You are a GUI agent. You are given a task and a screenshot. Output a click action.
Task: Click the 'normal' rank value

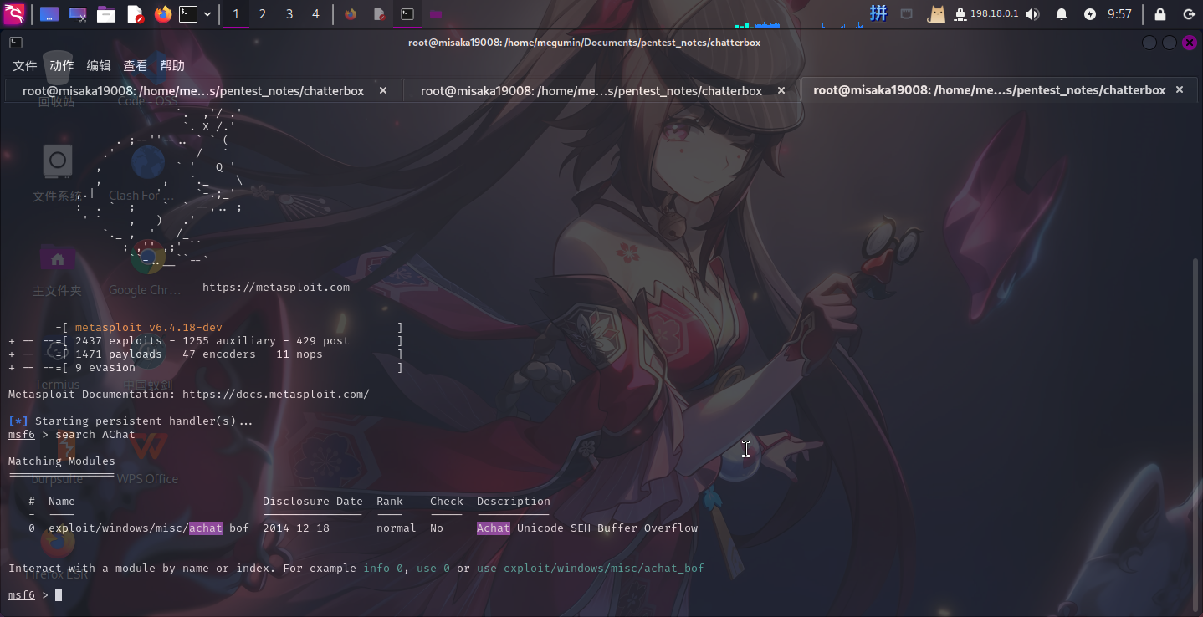pyautogui.click(x=397, y=528)
